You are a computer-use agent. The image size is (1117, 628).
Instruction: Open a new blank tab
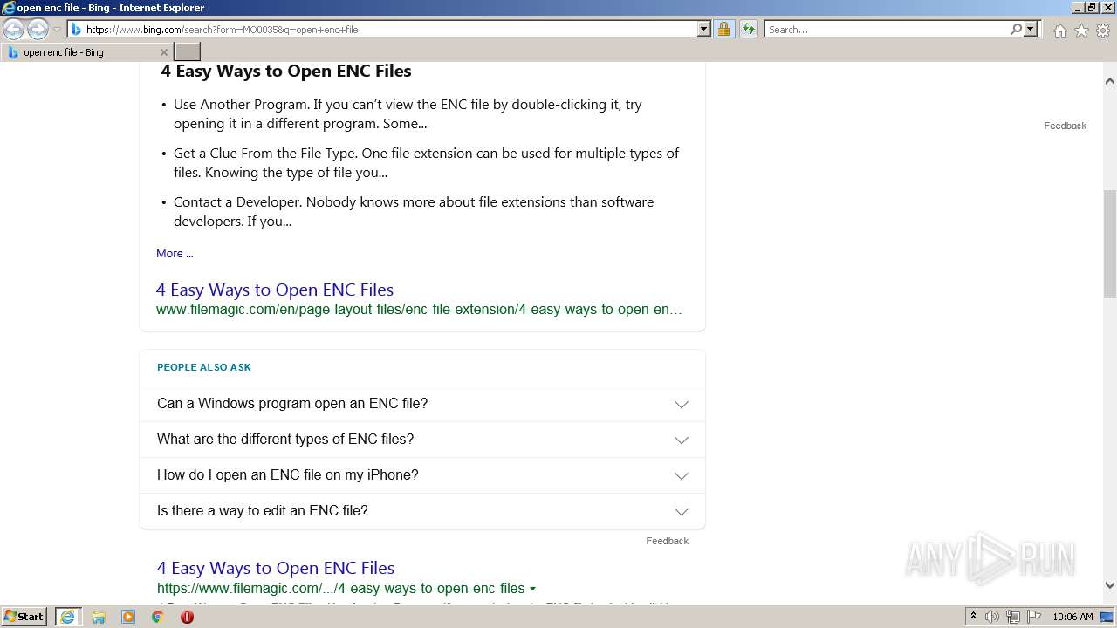tap(188, 52)
